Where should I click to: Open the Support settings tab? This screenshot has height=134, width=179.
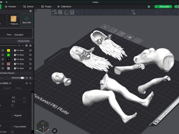[x=7, y=88]
